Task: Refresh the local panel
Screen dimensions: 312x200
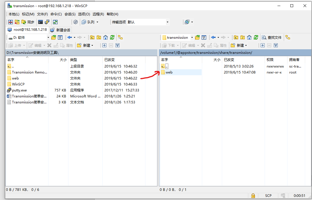Action: click(x=112, y=37)
